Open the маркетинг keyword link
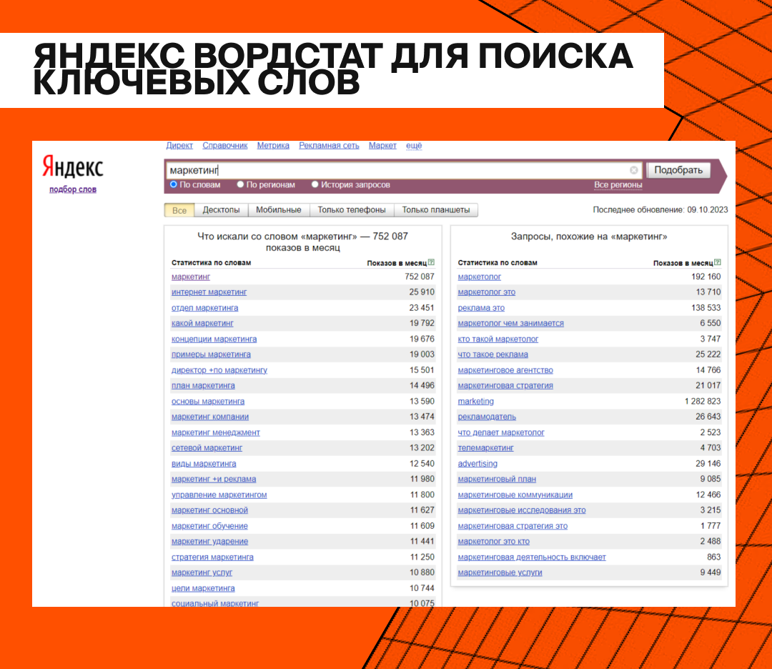The width and height of the screenshot is (772, 669). point(191,277)
